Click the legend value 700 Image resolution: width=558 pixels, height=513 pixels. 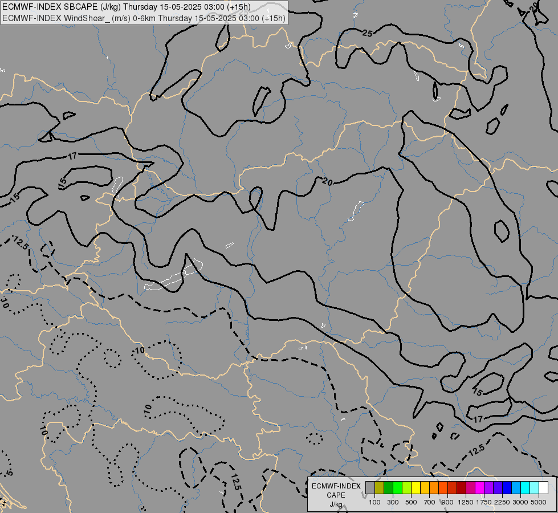tap(430, 502)
